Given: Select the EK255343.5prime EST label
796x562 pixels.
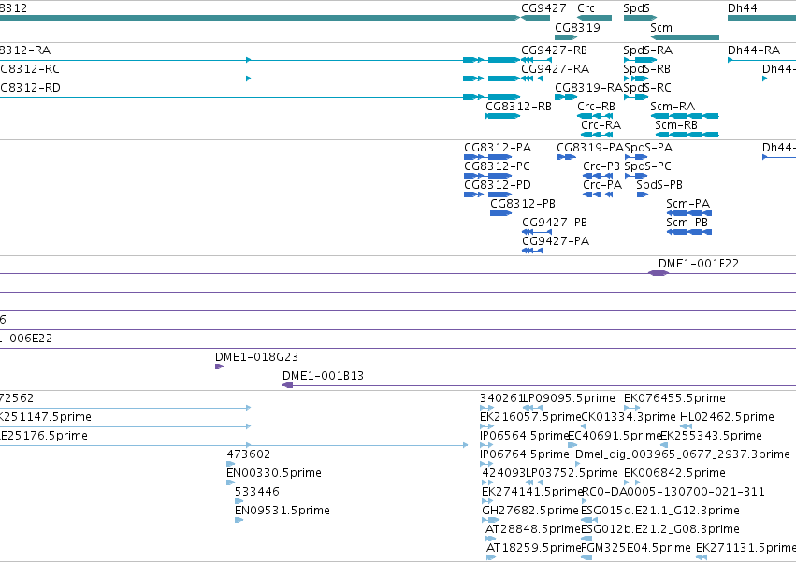Looking at the screenshot, I should pos(711,436).
